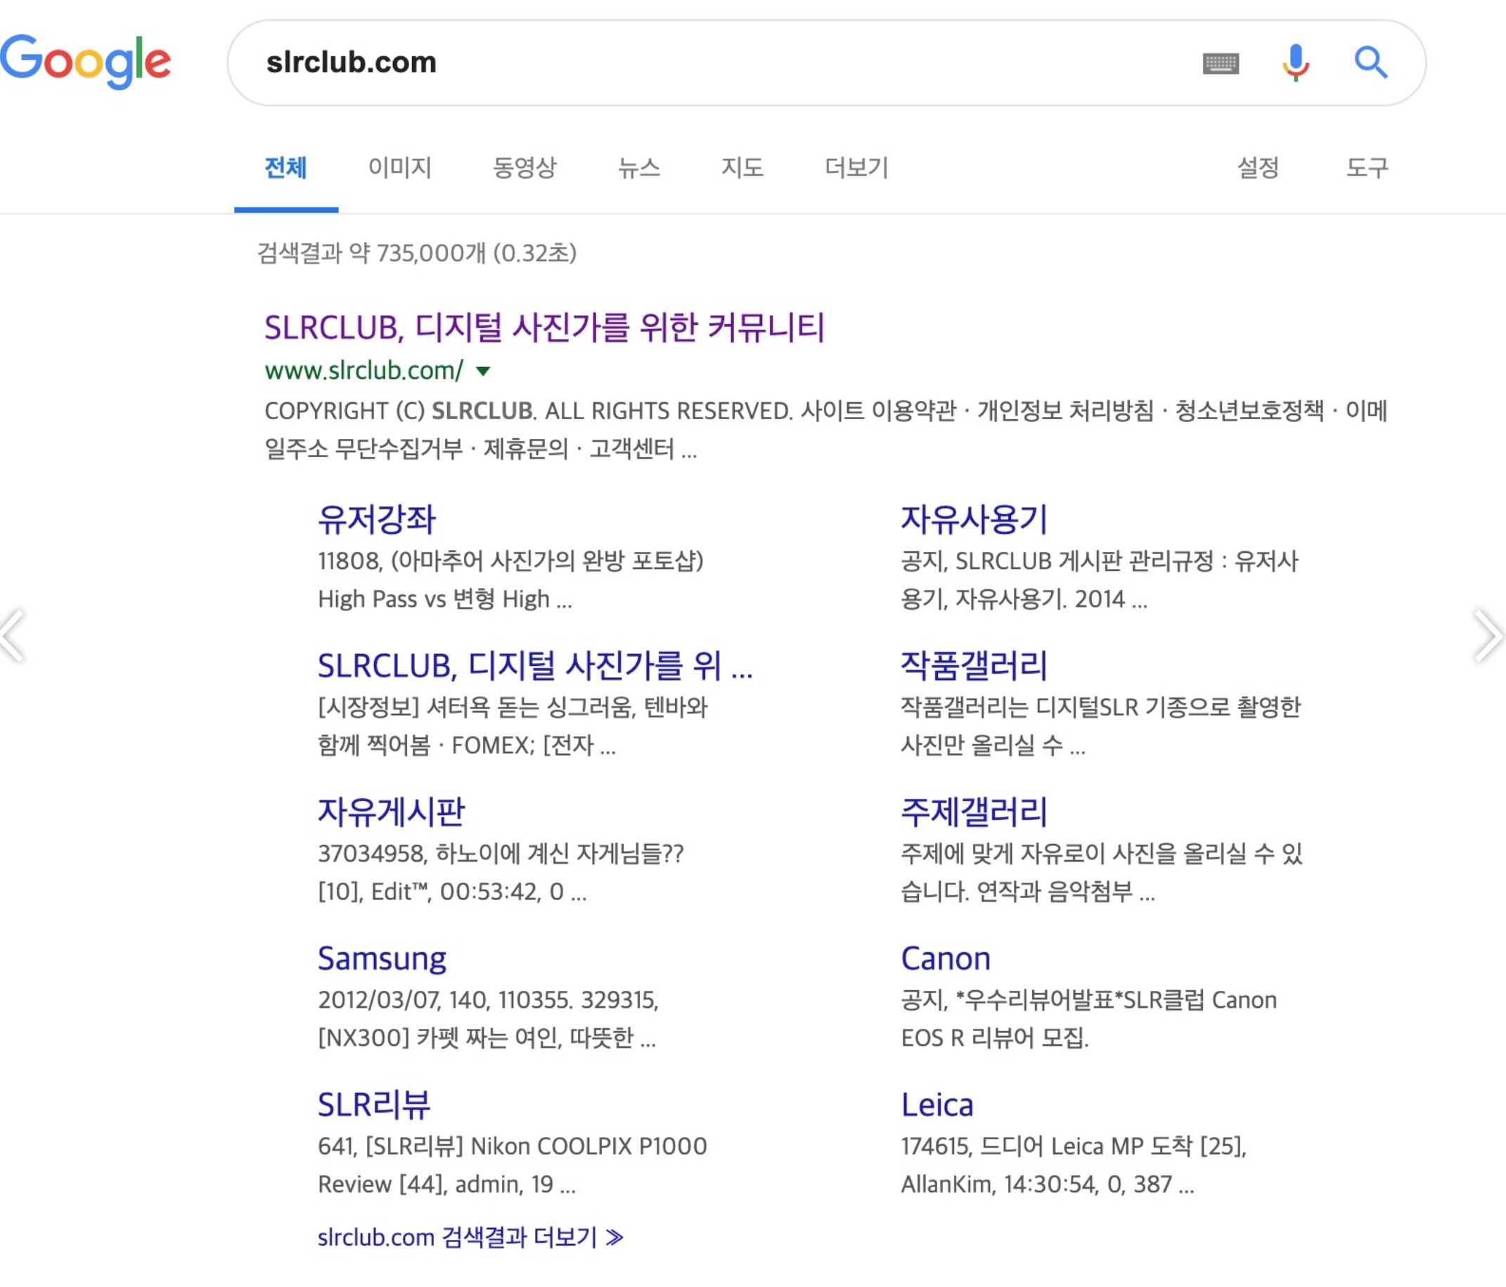Viewport: 1506px width, 1287px height.
Task: Click the magnifying glass search button
Action: pyautogui.click(x=1371, y=63)
